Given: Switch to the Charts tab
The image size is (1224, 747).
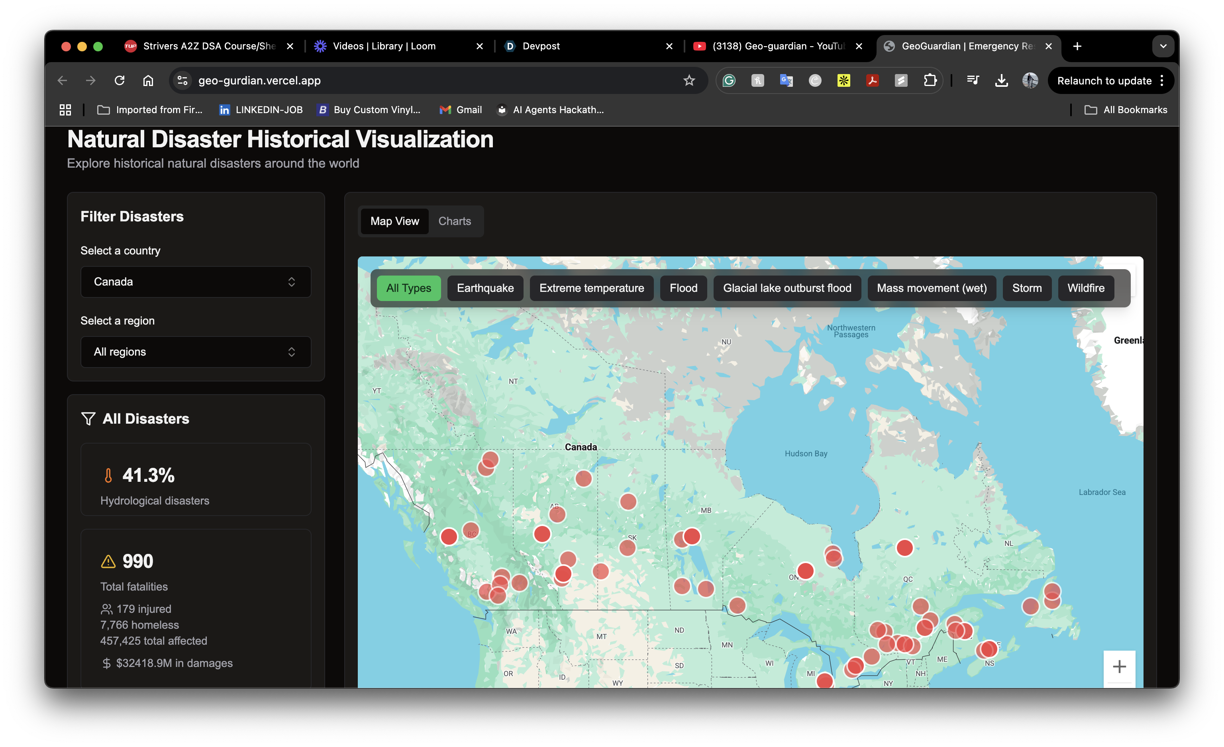Looking at the screenshot, I should 454,221.
